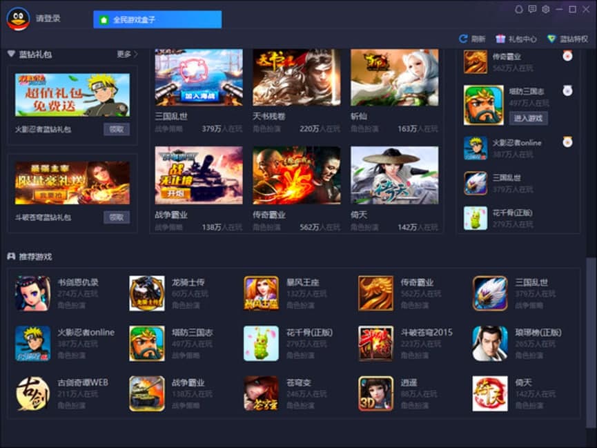Expand 更多 in the 蓝钻礼包 section
The image size is (597, 448).
[x=127, y=55]
